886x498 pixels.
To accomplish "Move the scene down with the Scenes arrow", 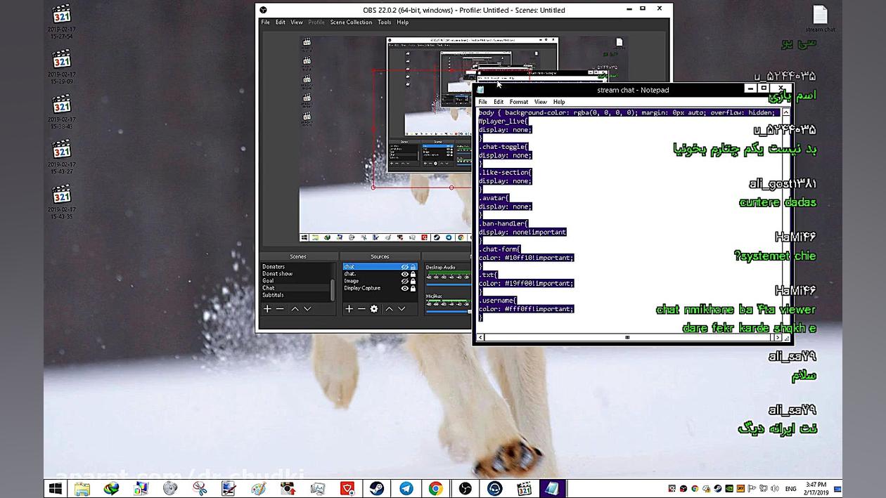I will pyautogui.click(x=307, y=309).
